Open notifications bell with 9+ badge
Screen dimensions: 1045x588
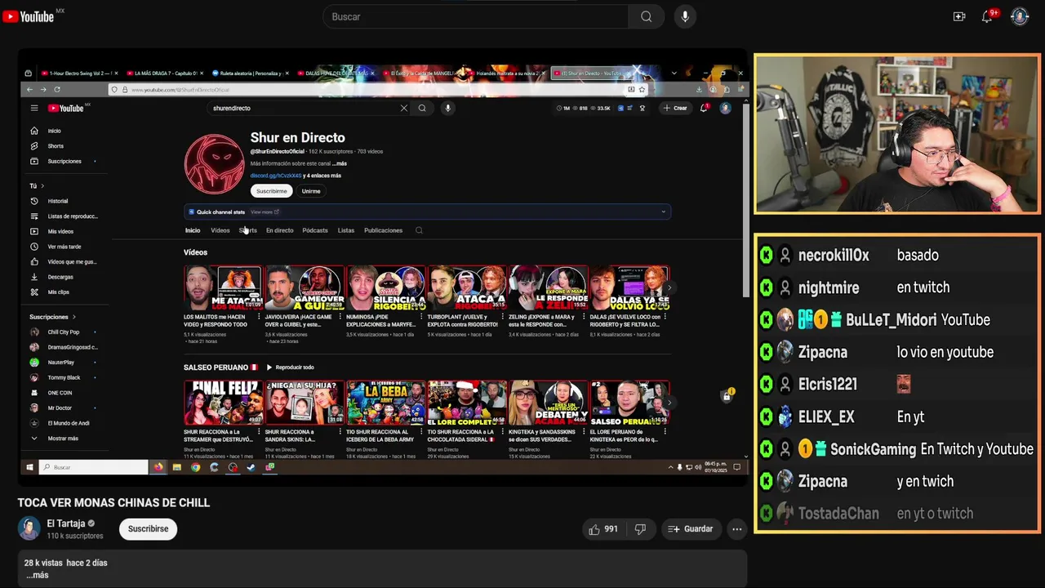tap(988, 16)
